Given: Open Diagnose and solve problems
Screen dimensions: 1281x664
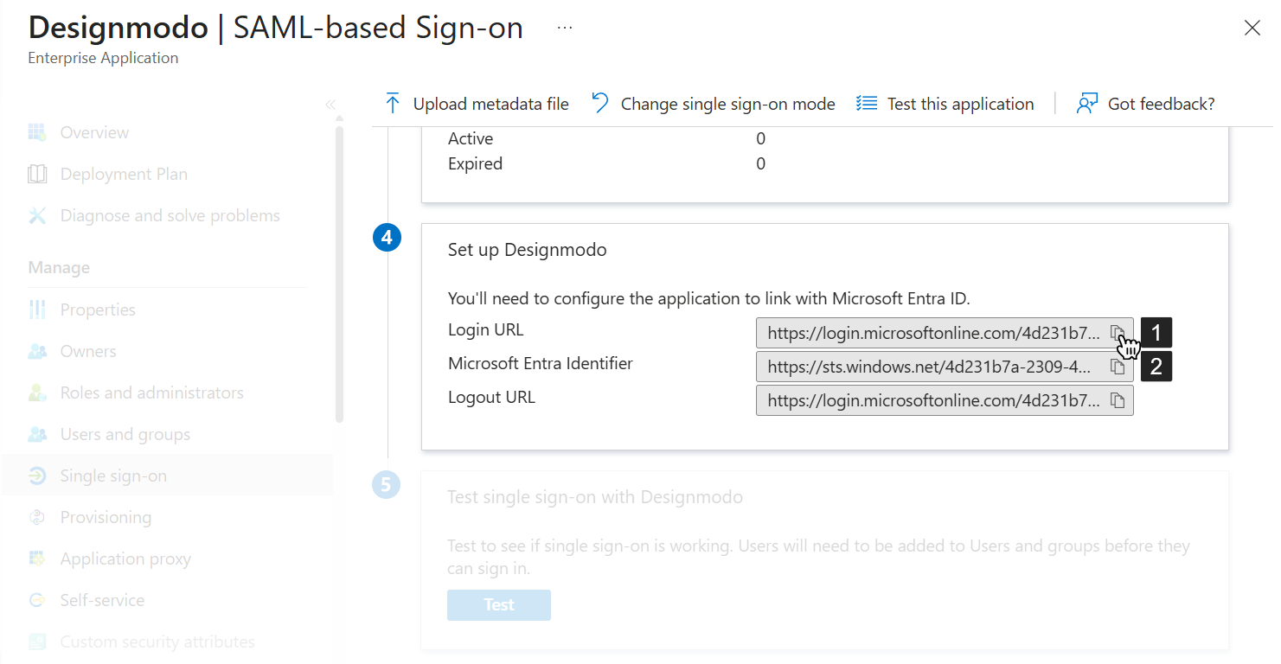Looking at the screenshot, I should click(x=170, y=215).
